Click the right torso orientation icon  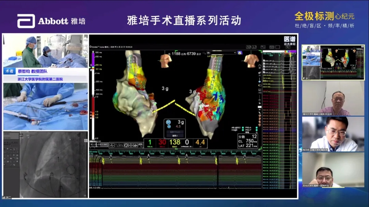250,61
